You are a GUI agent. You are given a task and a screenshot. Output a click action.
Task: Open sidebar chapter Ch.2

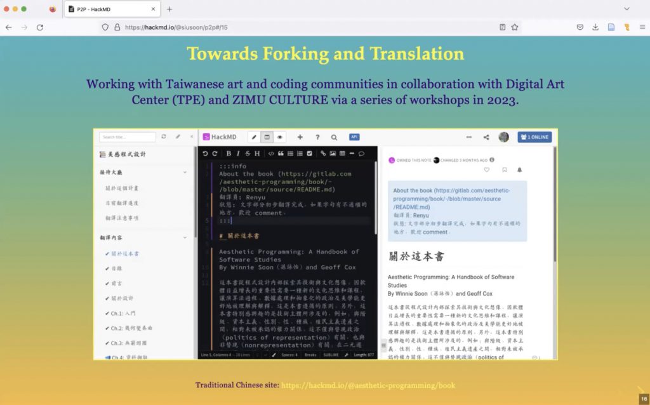(131, 328)
